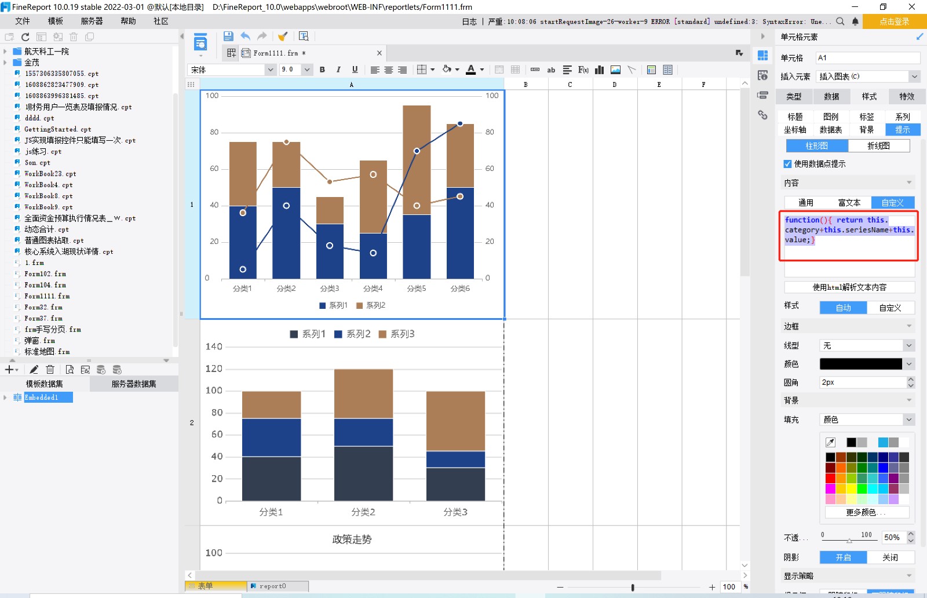The image size is (927, 598).
Task: Toggle Bold formatting
Action: pos(323,70)
